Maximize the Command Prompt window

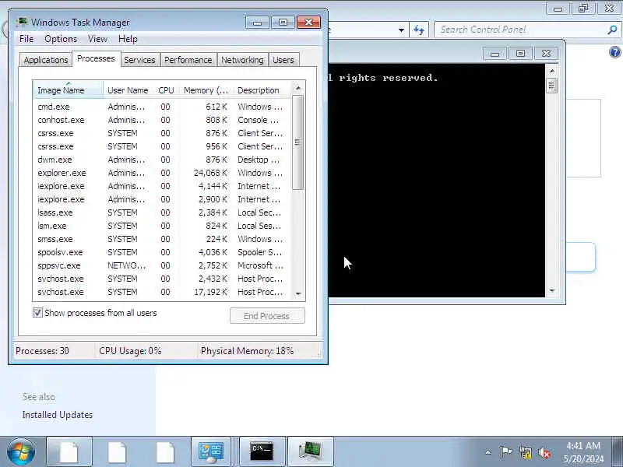pyautogui.click(x=520, y=53)
